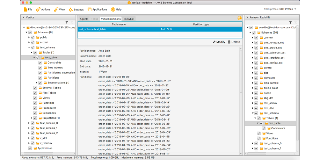Expand the aws_oracle_ext schema node
320x160 pixels.
point(253,48)
